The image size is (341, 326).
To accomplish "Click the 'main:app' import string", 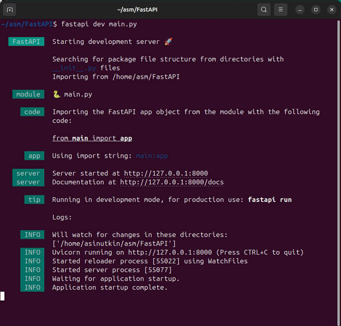I will coord(152,156).
